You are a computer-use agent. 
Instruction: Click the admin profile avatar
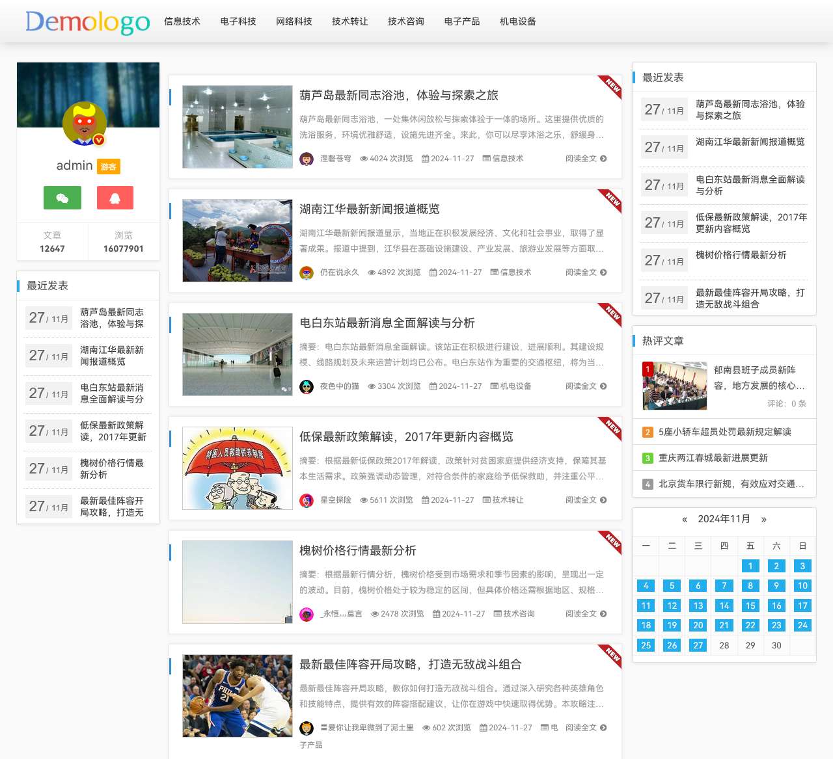(x=85, y=124)
